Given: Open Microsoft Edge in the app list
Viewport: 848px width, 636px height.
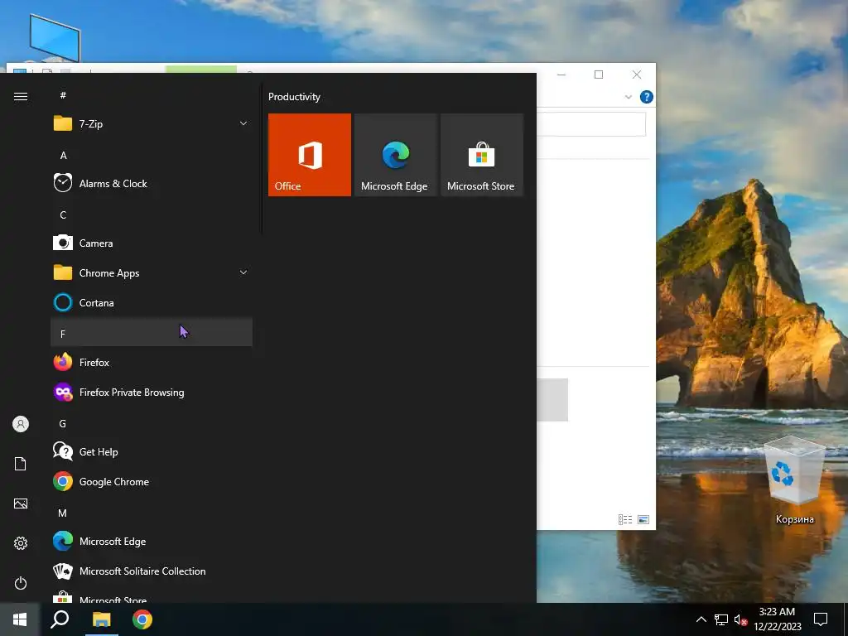Looking at the screenshot, I should tap(152, 541).
